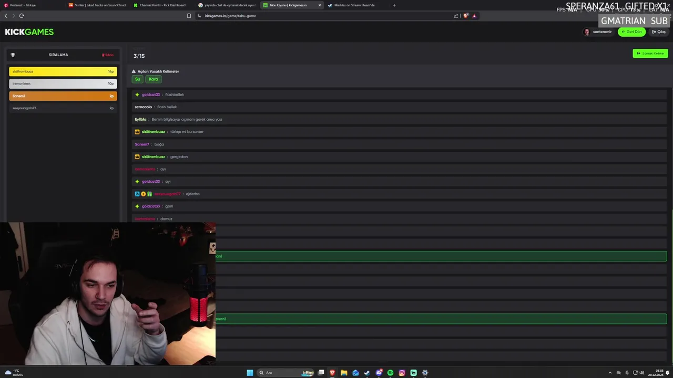
Task: Open Steam from the taskbar
Action: (x=367, y=373)
